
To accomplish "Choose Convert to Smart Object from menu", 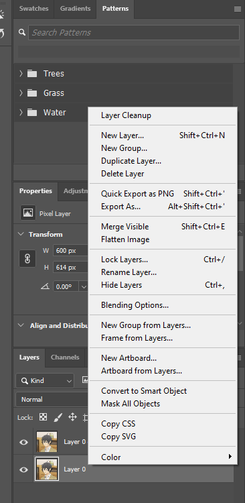I will 144,391.
